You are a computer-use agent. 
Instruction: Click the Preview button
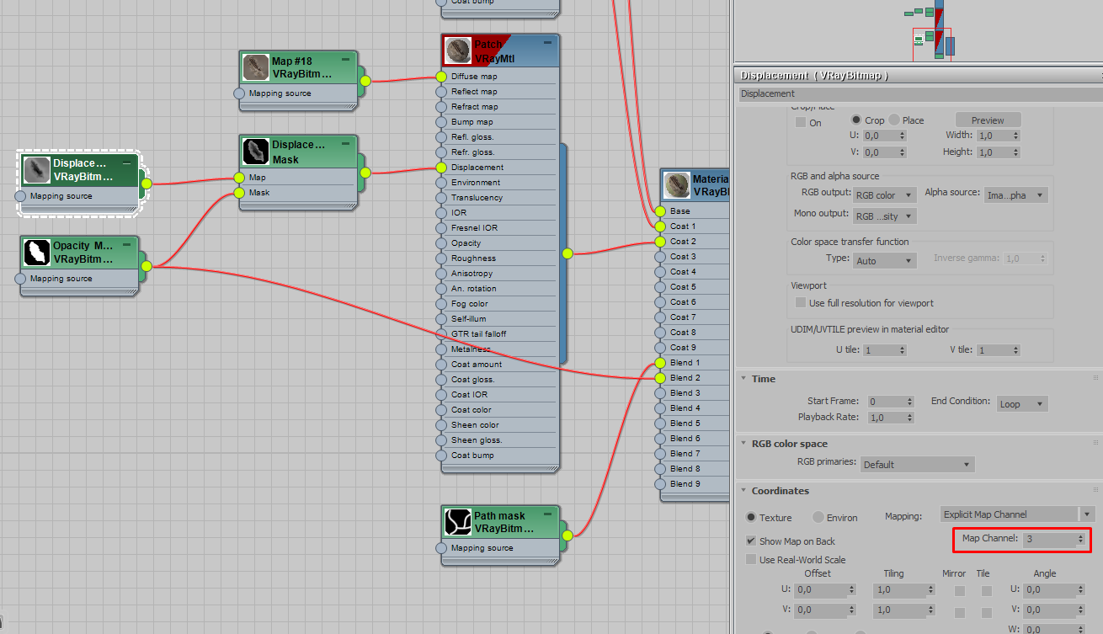[x=988, y=120]
